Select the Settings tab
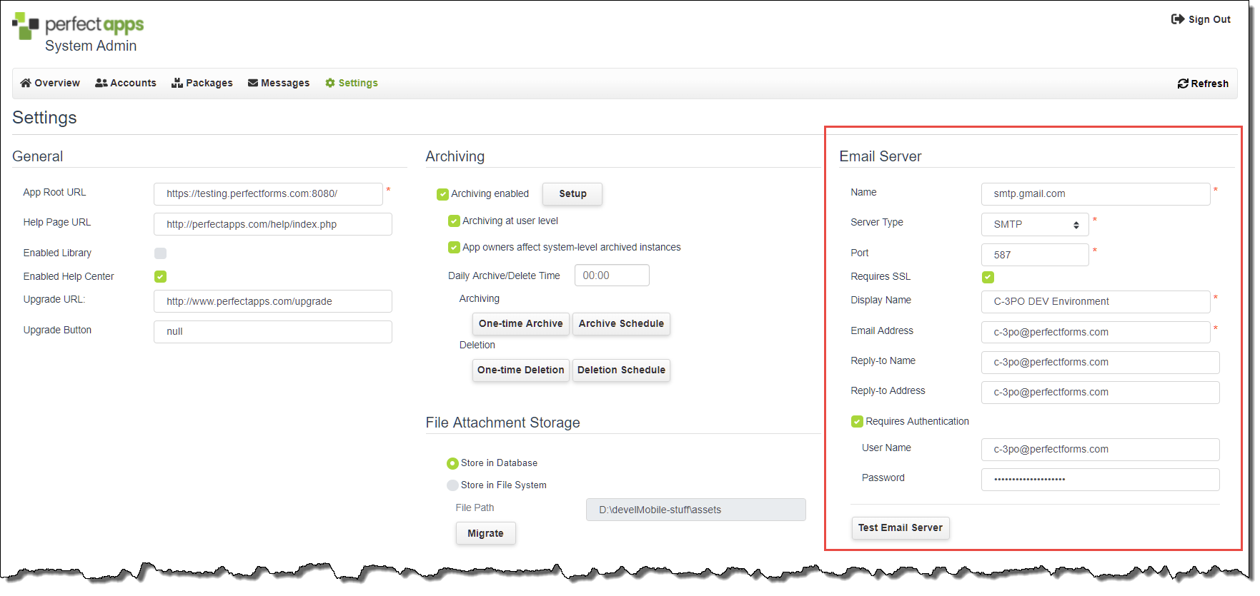Image resolution: width=1260 pixels, height=596 pixels. pyautogui.click(x=352, y=83)
